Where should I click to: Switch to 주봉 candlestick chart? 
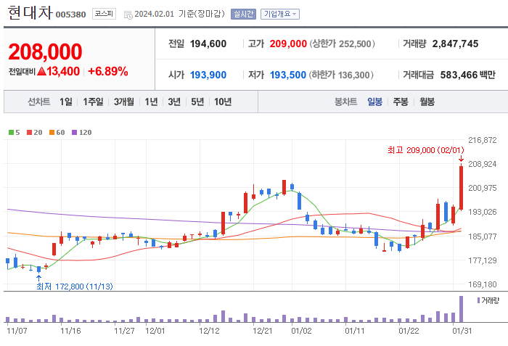tap(401, 102)
